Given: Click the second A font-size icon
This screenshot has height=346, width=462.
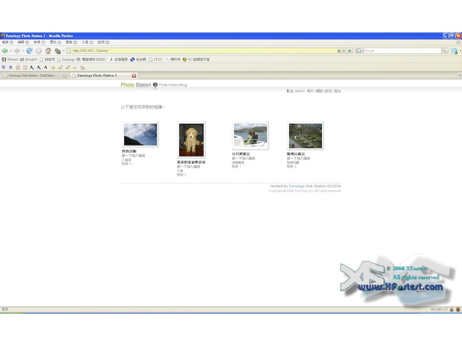Looking at the screenshot, I should (x=39, y=67).
